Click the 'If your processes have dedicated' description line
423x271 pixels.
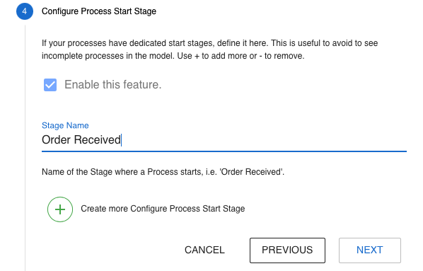point(210,43)
